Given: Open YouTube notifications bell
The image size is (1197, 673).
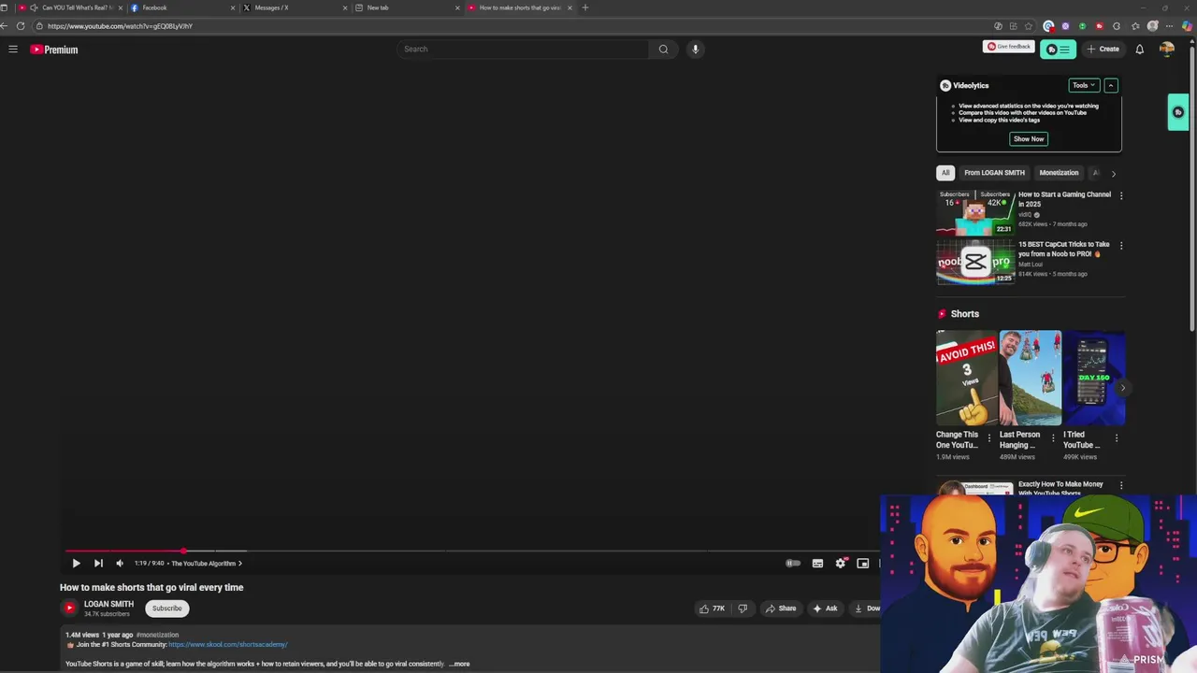Looking at the screenshot, I should click(x=1139, y=49).
